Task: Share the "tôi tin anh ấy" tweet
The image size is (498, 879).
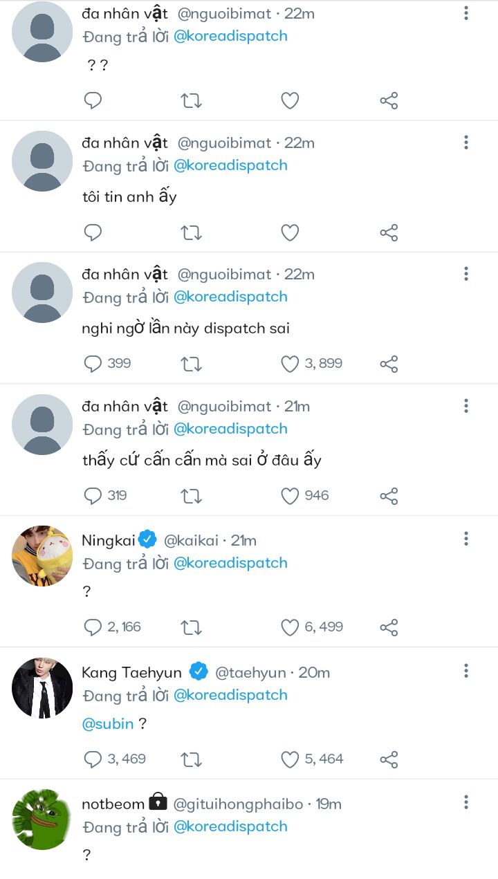Action: point(389,232)
